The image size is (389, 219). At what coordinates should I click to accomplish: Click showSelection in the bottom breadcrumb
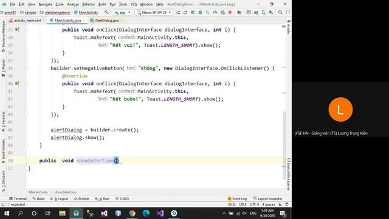[66, 192]
